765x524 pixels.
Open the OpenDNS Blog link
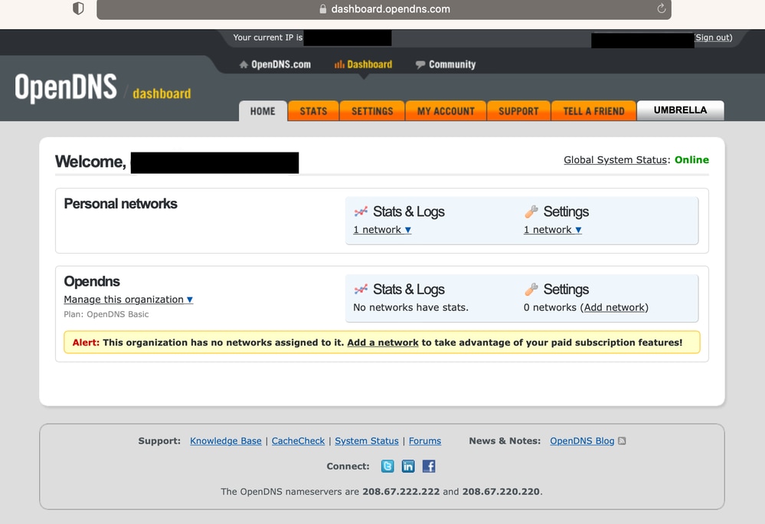(582, 441)
